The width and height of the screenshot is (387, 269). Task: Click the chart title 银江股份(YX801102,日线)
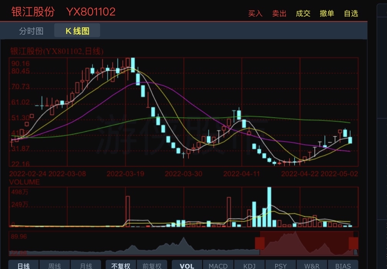pos(57,51)
